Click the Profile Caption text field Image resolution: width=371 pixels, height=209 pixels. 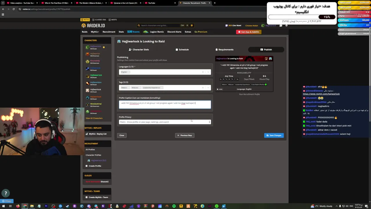click(x=165, y=105)
